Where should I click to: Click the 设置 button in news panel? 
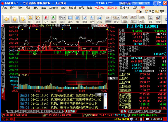point(99,95)
